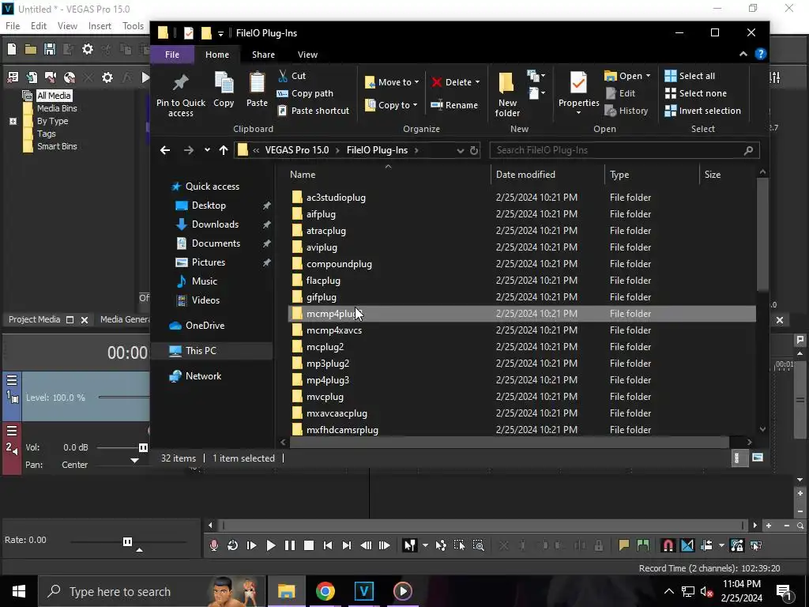Go up one folder level arrow
Image resolution: width=809 pixels, height=607 pixels.
(x=223, y=150)
